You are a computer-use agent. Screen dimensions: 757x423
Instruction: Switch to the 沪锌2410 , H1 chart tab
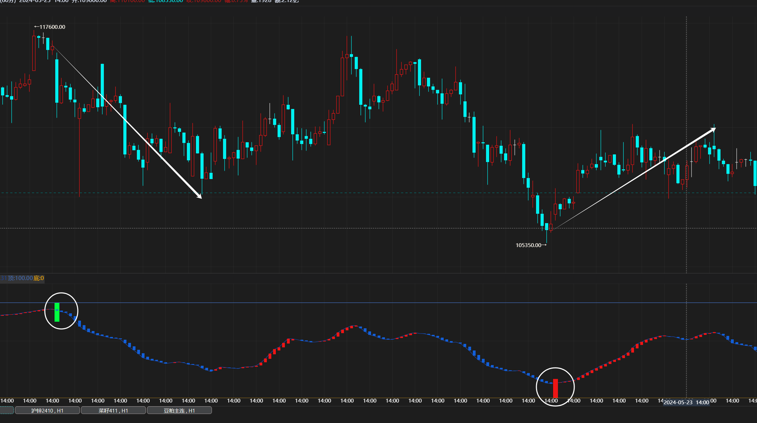click(47, 411)
